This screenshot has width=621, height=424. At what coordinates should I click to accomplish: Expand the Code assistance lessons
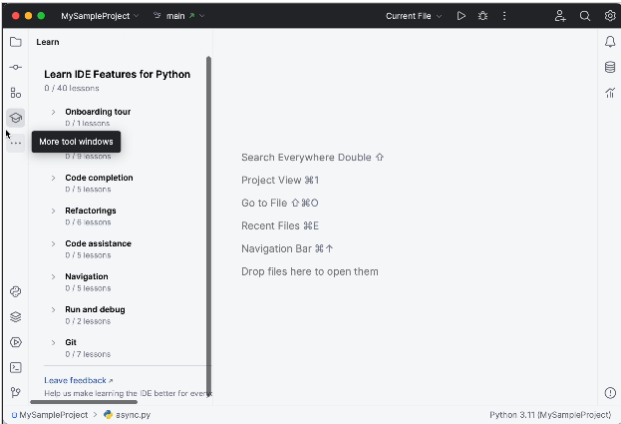(x=53, y=243)
